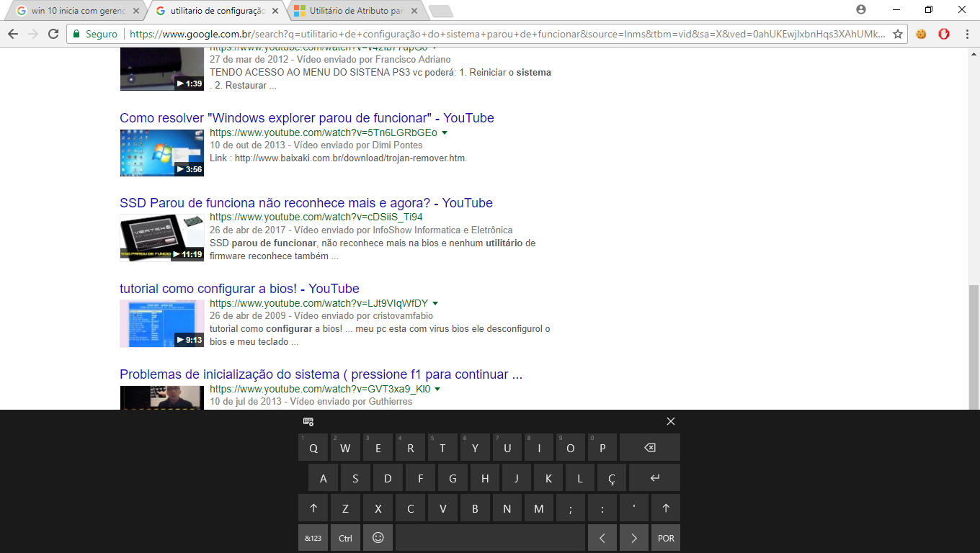This screenshot has width=980, height=553.
Task: Play the 1:39 PS3 video thumbnail
Action: [162, 69]
